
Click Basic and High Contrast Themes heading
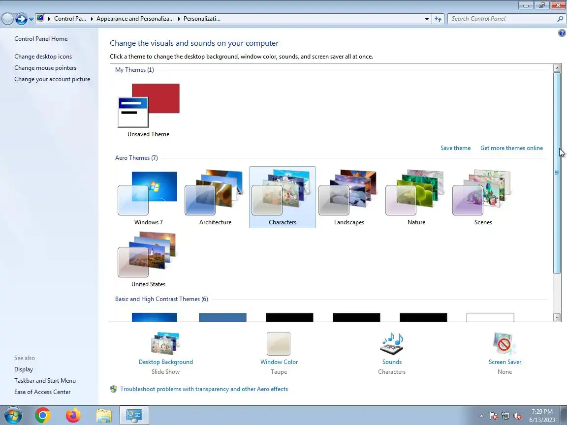pyautogui.click(x=161, y=299)
